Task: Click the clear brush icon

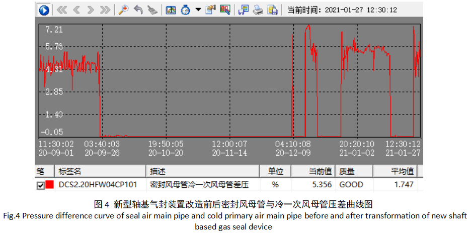Action: click(x=152, y=10)
